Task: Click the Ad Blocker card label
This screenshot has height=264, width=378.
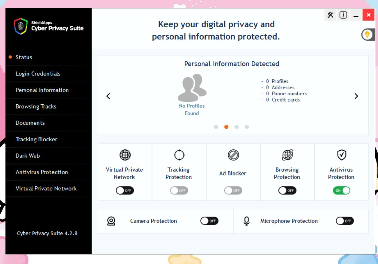Action: [x=233, y=173]
